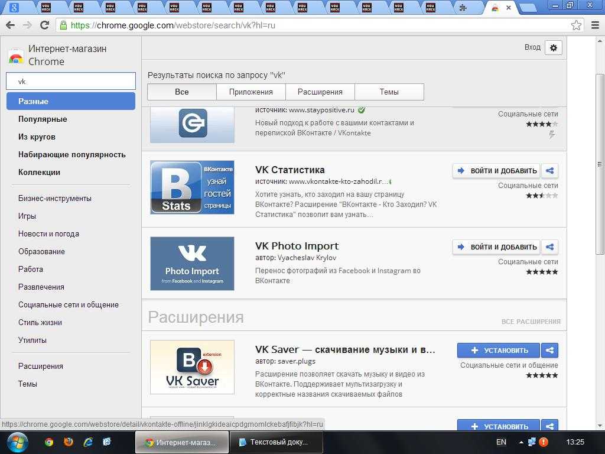Switch to Интернет-магазин taskbar window
605x454 pixels.
tap(181, 442)
